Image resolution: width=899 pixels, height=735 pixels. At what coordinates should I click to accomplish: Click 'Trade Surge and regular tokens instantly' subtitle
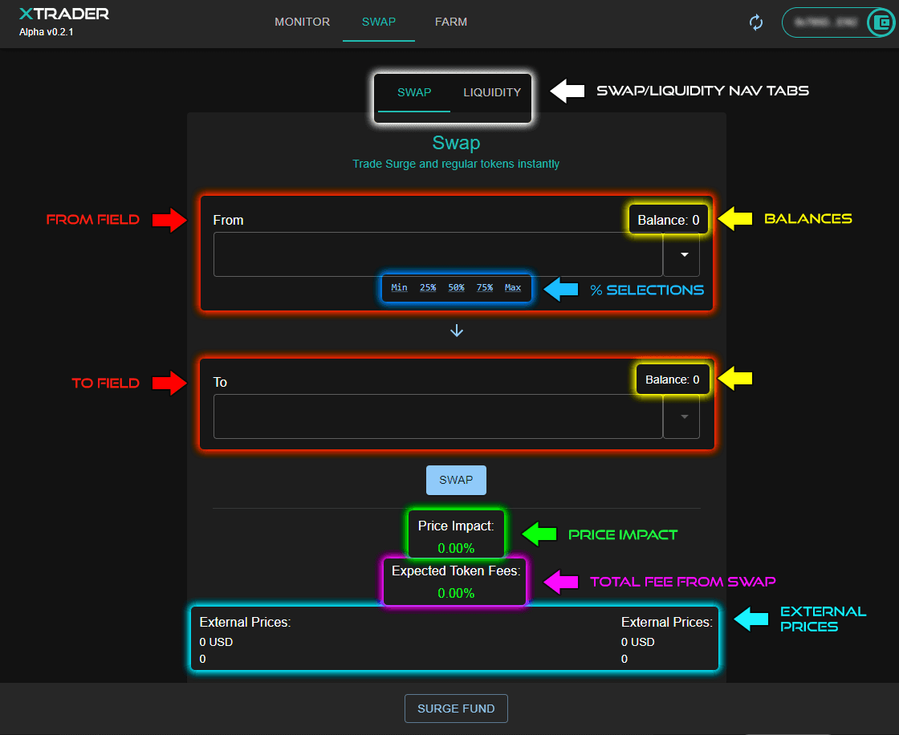[456, 164]
